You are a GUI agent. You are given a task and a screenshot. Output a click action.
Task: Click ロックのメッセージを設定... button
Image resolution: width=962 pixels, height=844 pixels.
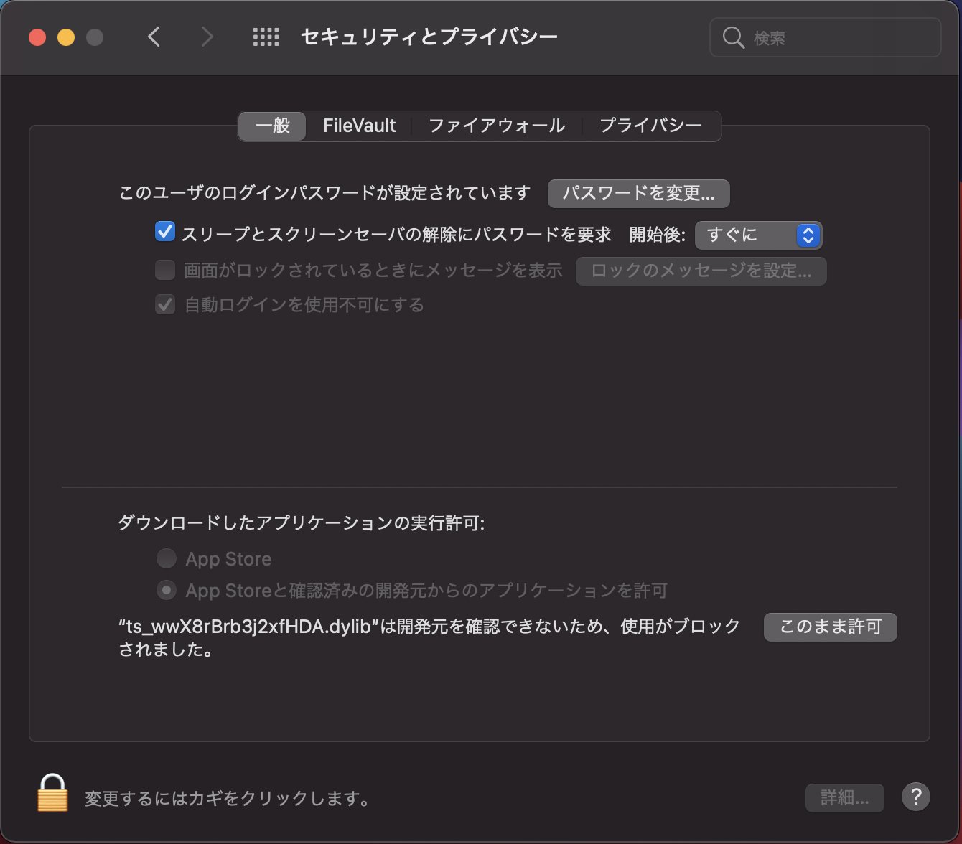point(701,271)
